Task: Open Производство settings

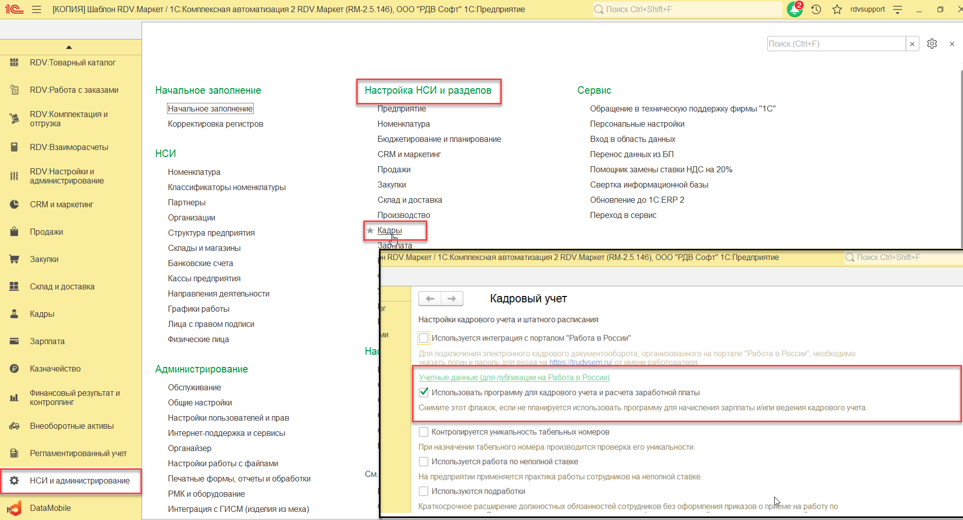Action: pos(404,215)
